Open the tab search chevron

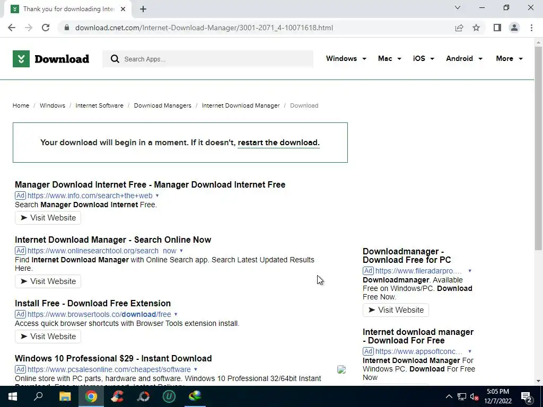coord(458,7)
